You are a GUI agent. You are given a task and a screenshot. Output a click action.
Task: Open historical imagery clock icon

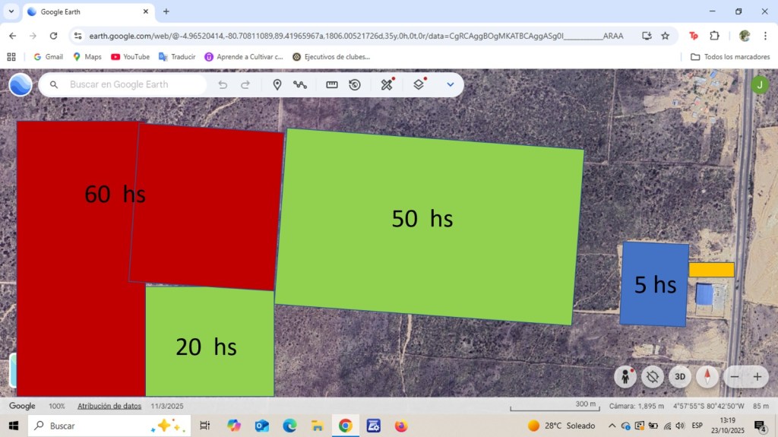(355, 84)
